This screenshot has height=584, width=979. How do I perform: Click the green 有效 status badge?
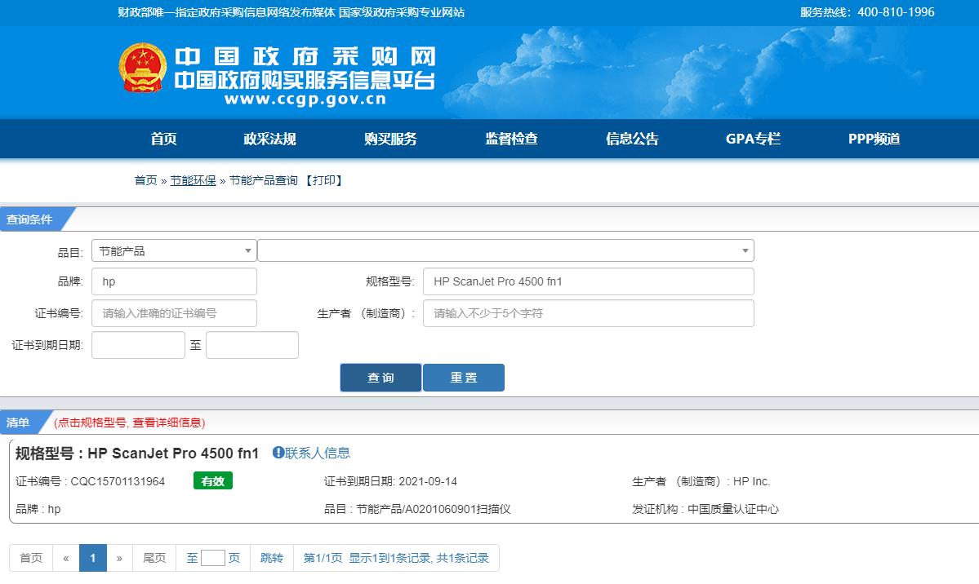(213, 481)
